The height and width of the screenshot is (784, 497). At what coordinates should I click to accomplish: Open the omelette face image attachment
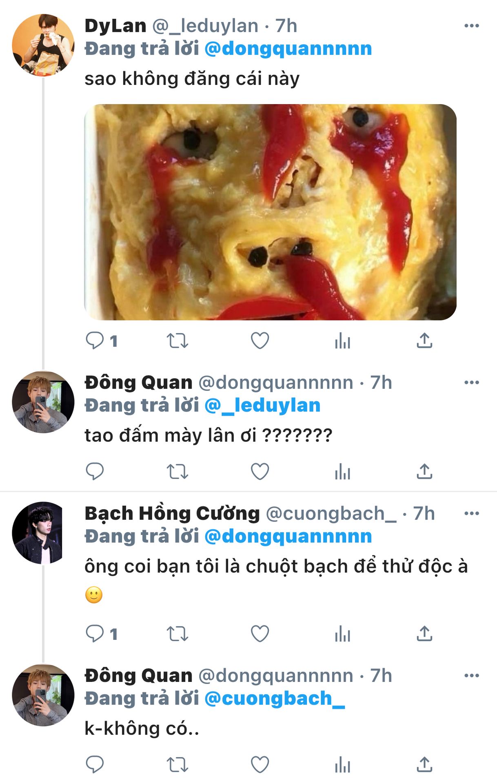(x=270, y=212)
